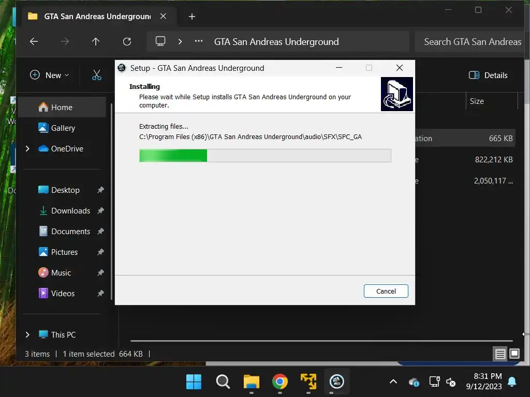Open Home in the navigation pane

62,107
